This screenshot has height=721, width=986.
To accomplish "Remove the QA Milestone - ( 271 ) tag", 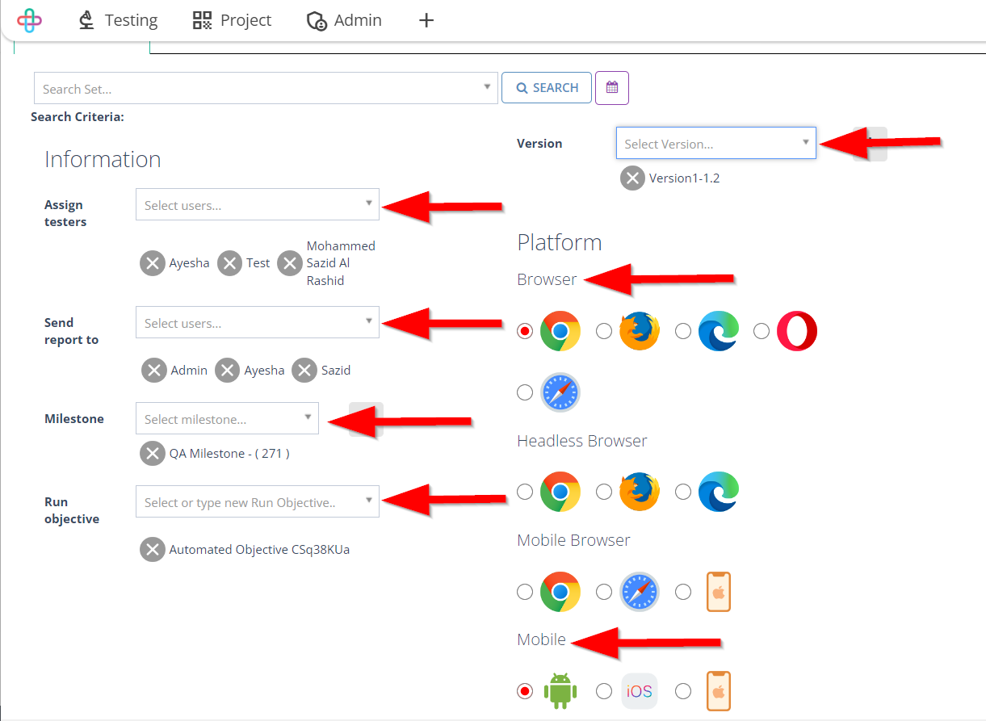I will click(x=153, y=454).
